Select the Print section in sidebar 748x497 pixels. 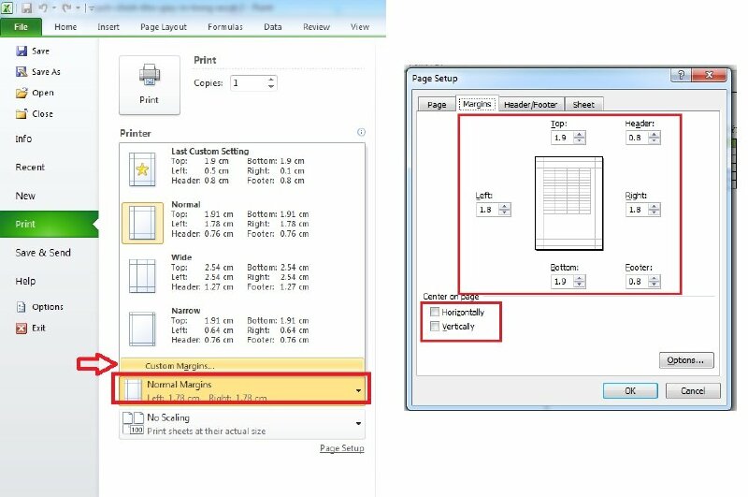click(48, 224)
